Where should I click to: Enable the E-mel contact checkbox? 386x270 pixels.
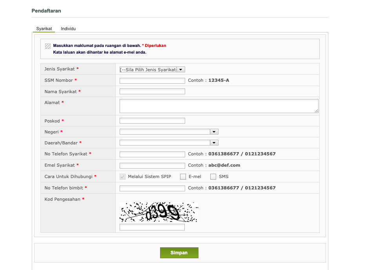pos(183,176)
